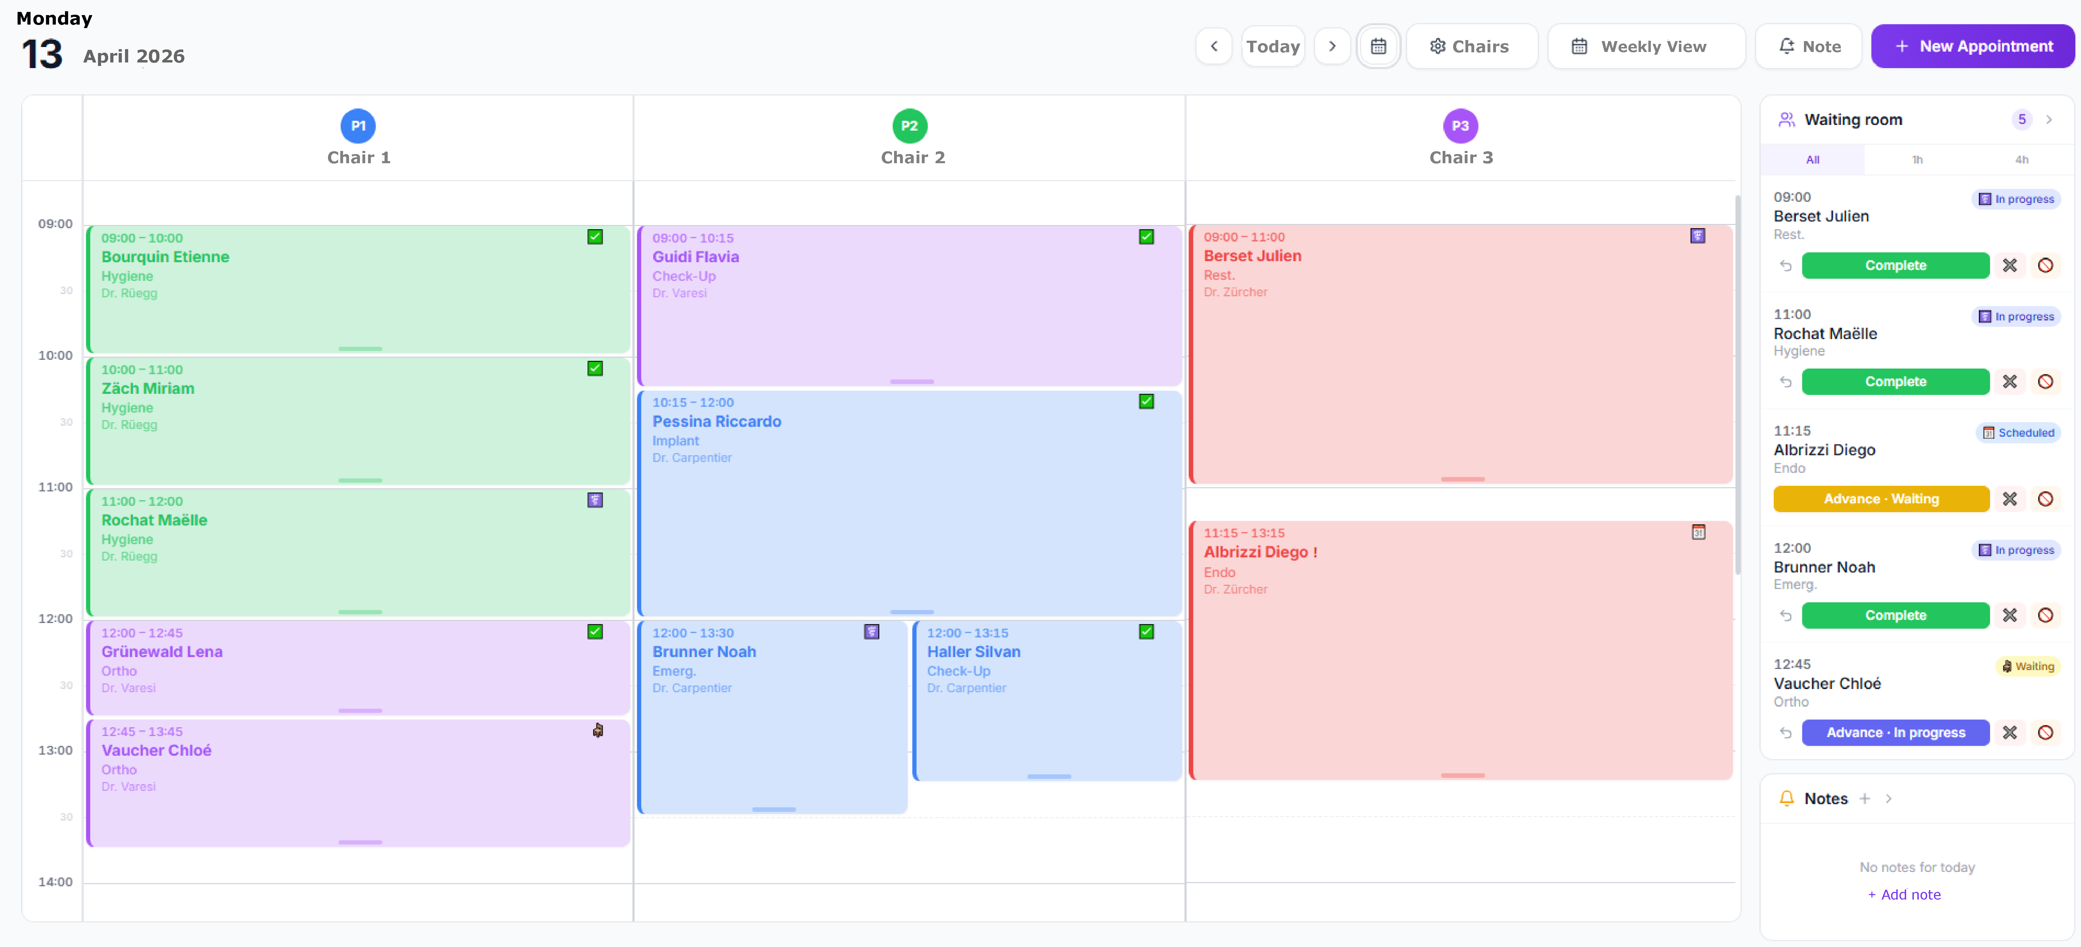Image resolution: width=2081 pixels, height=947 pixels.
Task: Click the P2 avatar above Chair 2
Action: click(911, 126)
